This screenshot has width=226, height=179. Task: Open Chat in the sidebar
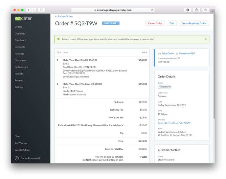pos(17,136)
